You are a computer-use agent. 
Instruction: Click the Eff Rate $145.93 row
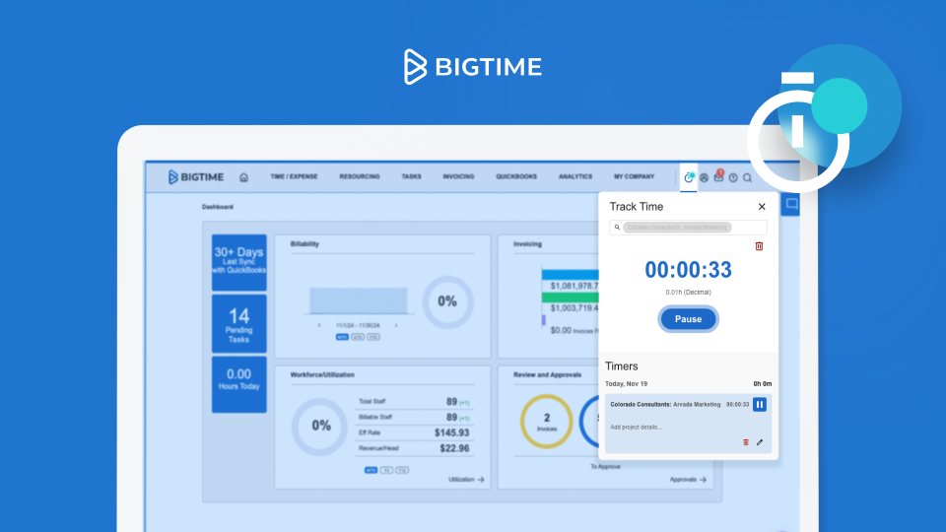point(414,432)
